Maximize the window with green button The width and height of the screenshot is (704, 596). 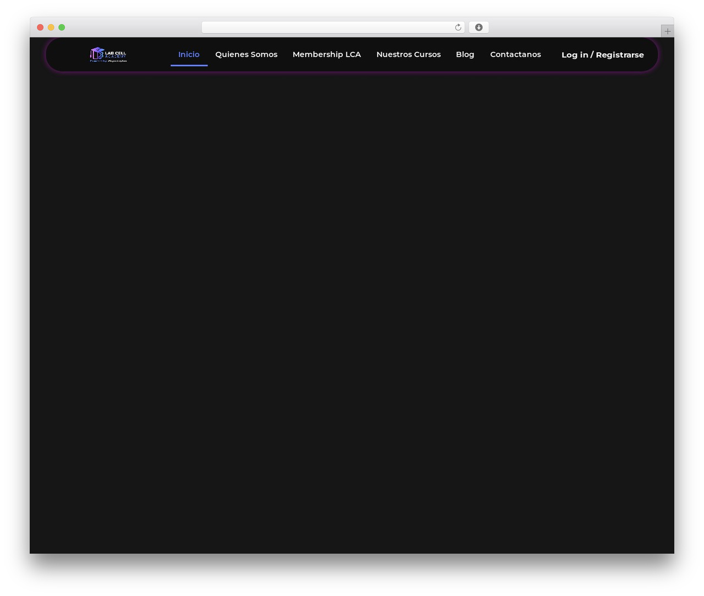click(x=62, y=27)
